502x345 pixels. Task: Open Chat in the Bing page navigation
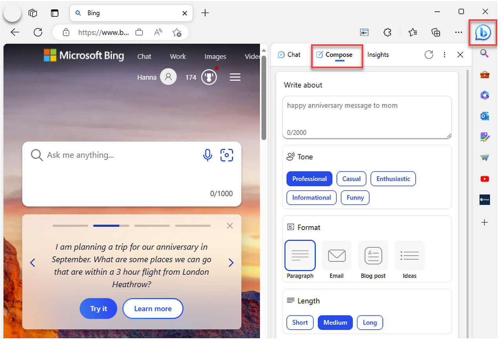[x=144, y=57]
